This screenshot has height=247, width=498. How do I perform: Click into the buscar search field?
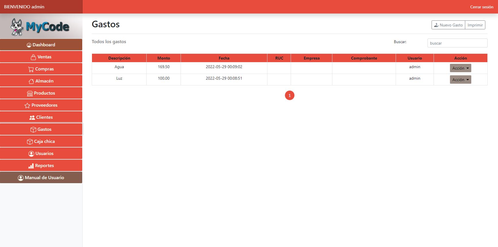click(x=457, y=43)
